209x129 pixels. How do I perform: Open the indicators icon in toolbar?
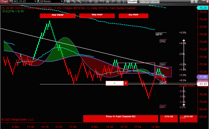coord(107,1)
